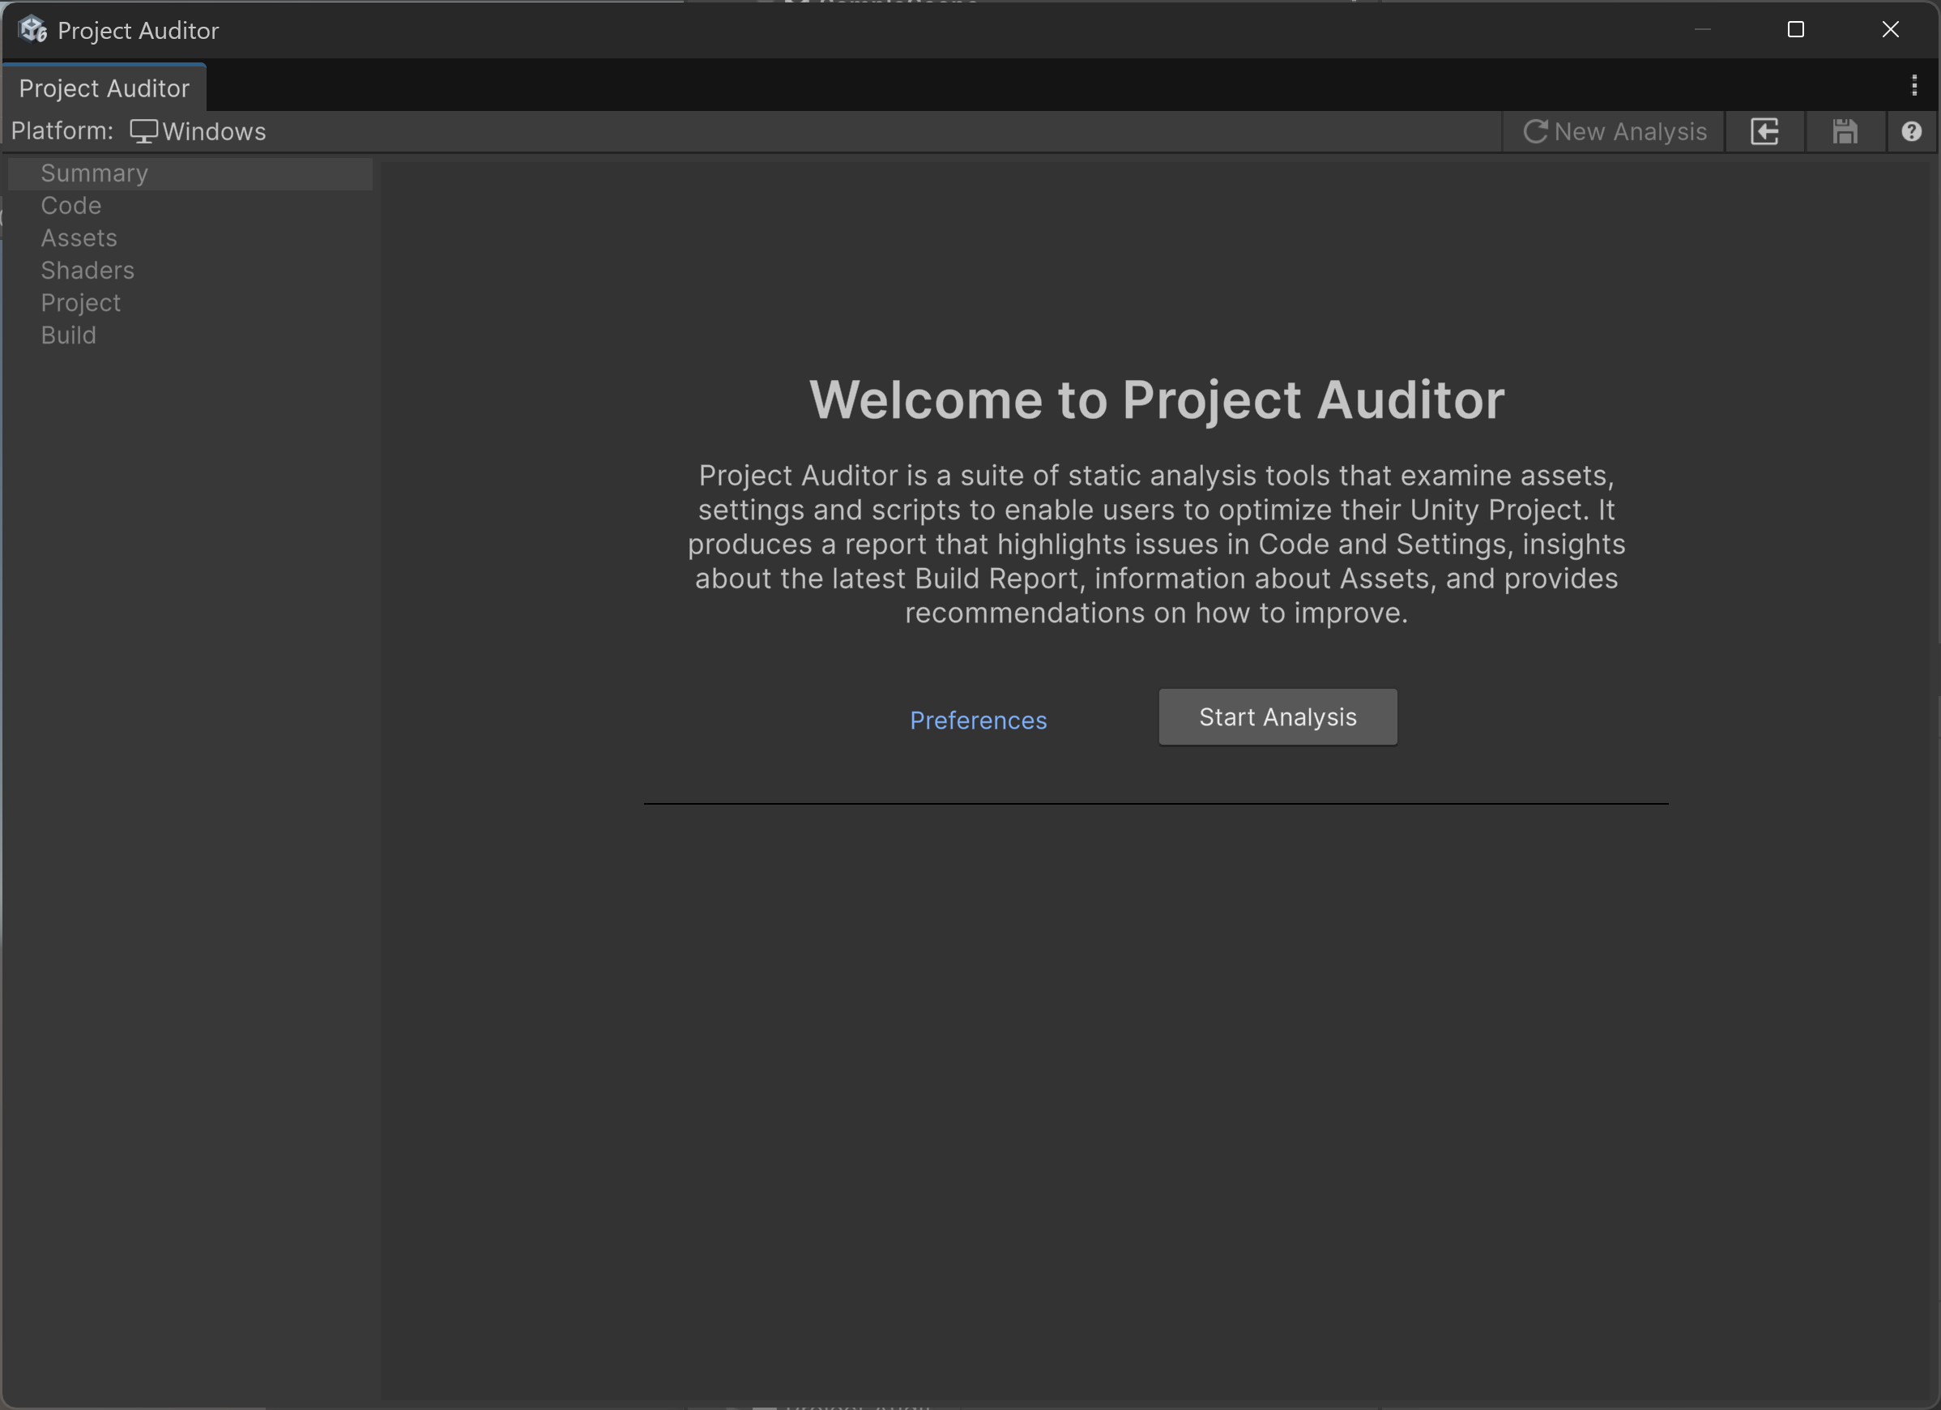Open the Preferences link
The image size is (1941, 1410).
click(x=977, y=721)
